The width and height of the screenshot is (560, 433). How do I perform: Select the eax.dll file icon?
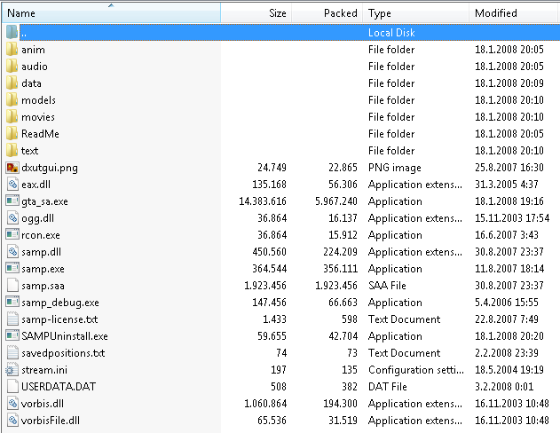click(12, 185)
